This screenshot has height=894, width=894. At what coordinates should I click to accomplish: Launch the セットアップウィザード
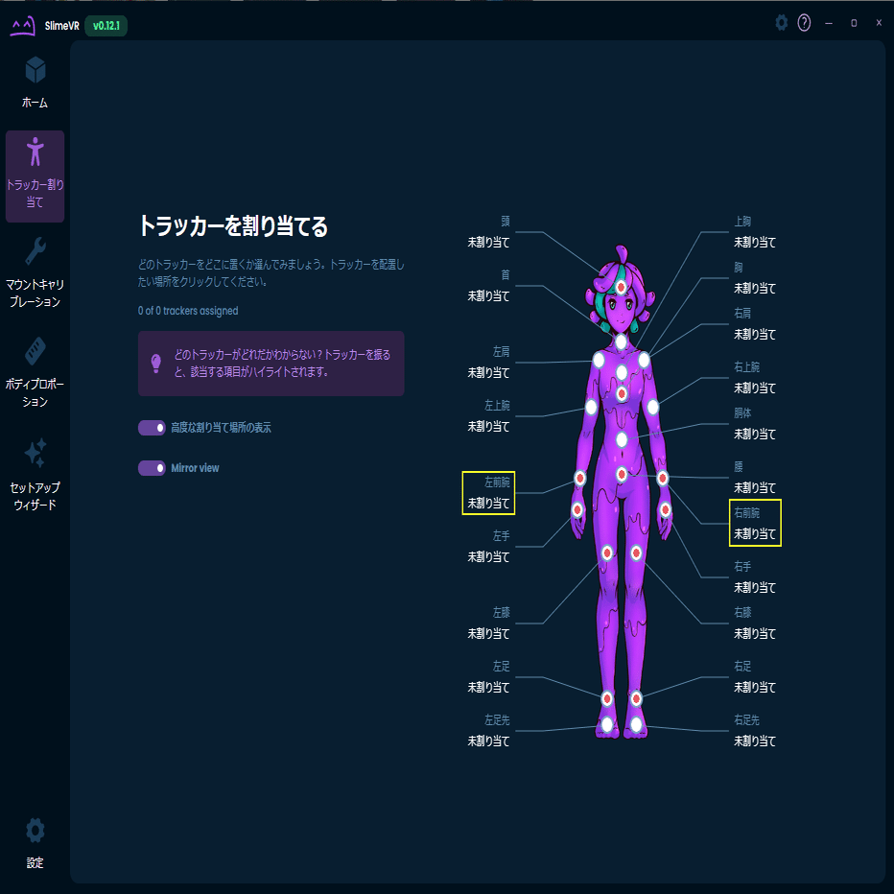click(x=35, y=465)
